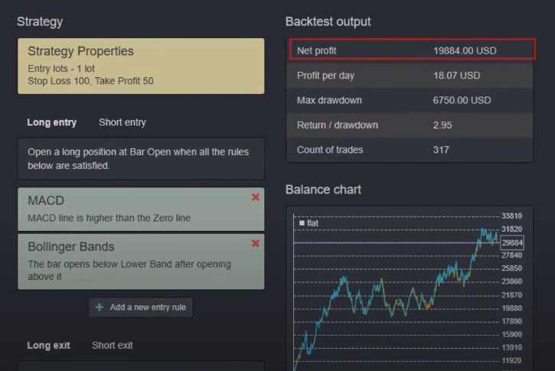Open the MACD rule card

coord(130,209)
